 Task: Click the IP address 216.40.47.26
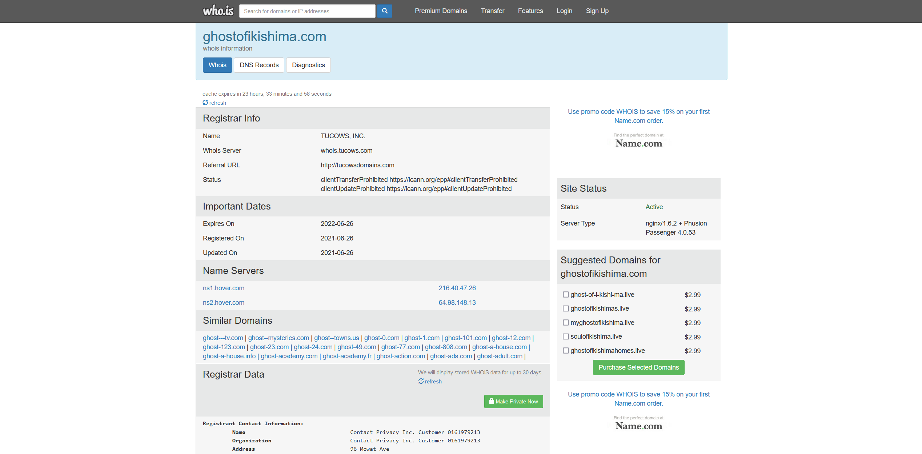[x=457, y=288]
